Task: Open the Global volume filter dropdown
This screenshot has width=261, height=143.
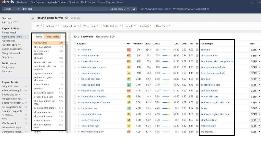Action: (70, 26)
